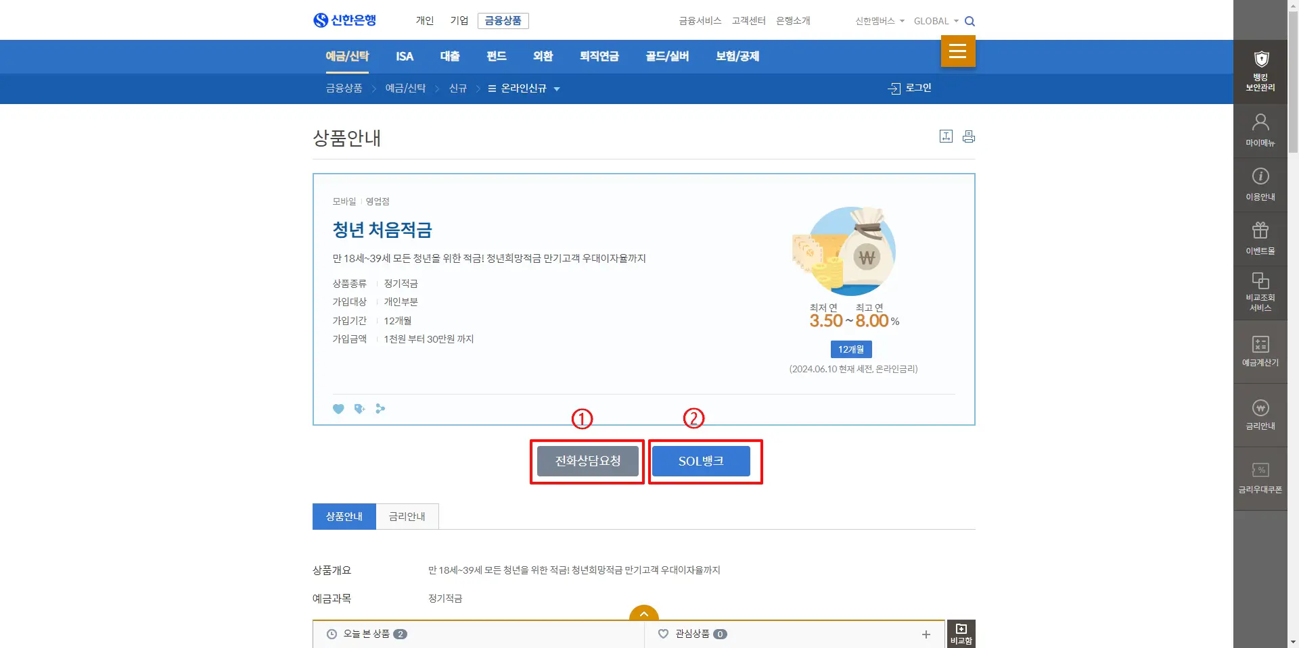This screenshot has height=648, width=1299.
Task: Click the 금융서비스 link
Action: (x=700, y=21)
